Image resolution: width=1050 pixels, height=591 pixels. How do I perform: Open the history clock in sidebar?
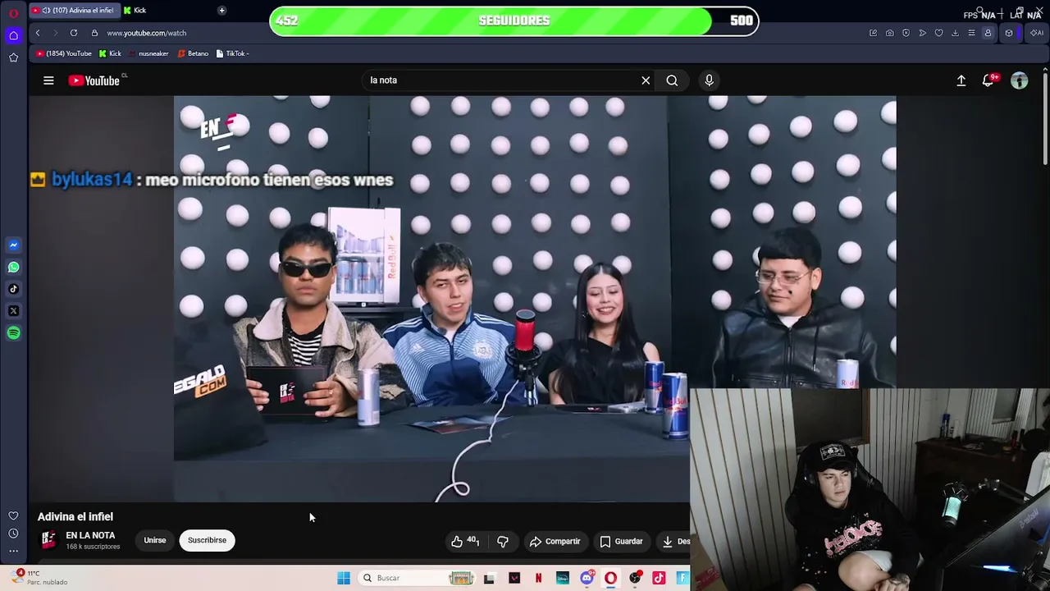(x=13, y=534)
